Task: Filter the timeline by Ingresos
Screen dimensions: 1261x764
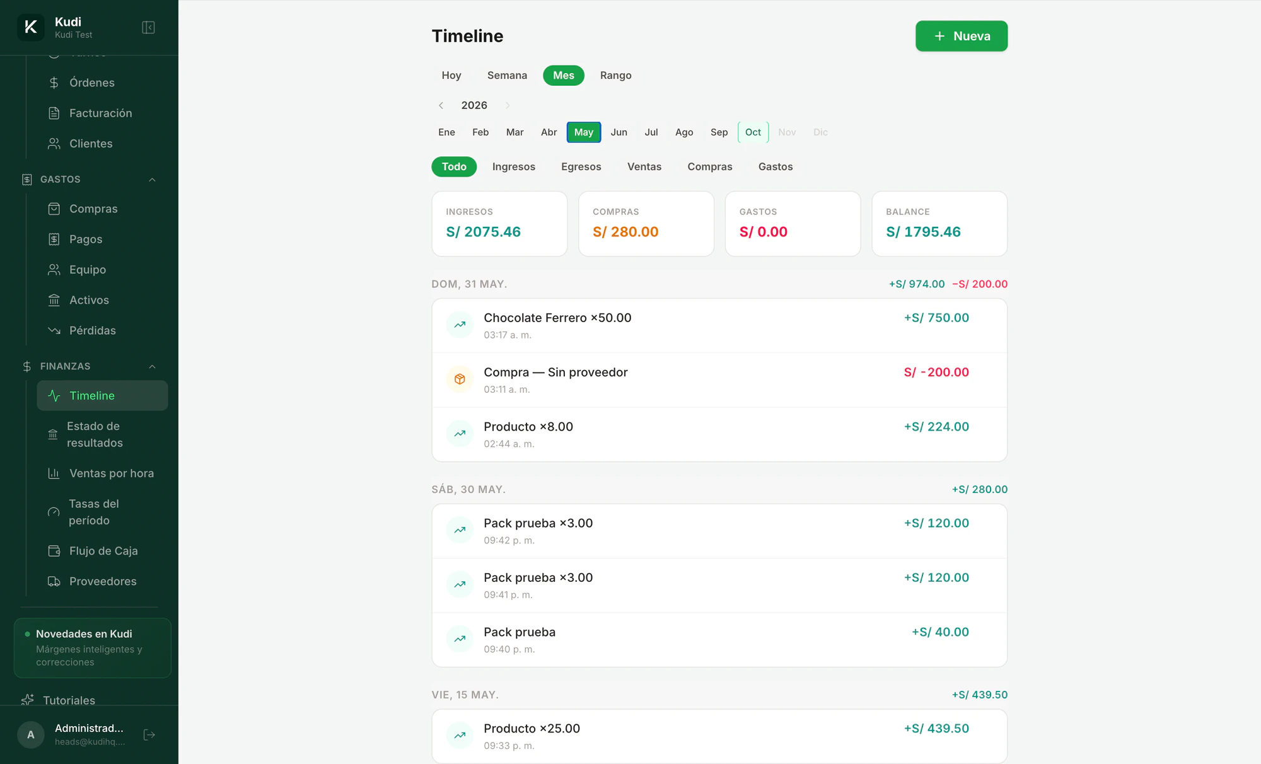Action: coord(514,167)
